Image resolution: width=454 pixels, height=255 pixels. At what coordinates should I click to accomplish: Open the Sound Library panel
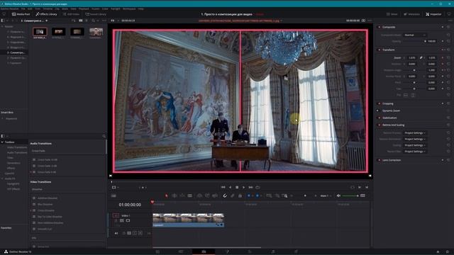[x=96, y=14]
